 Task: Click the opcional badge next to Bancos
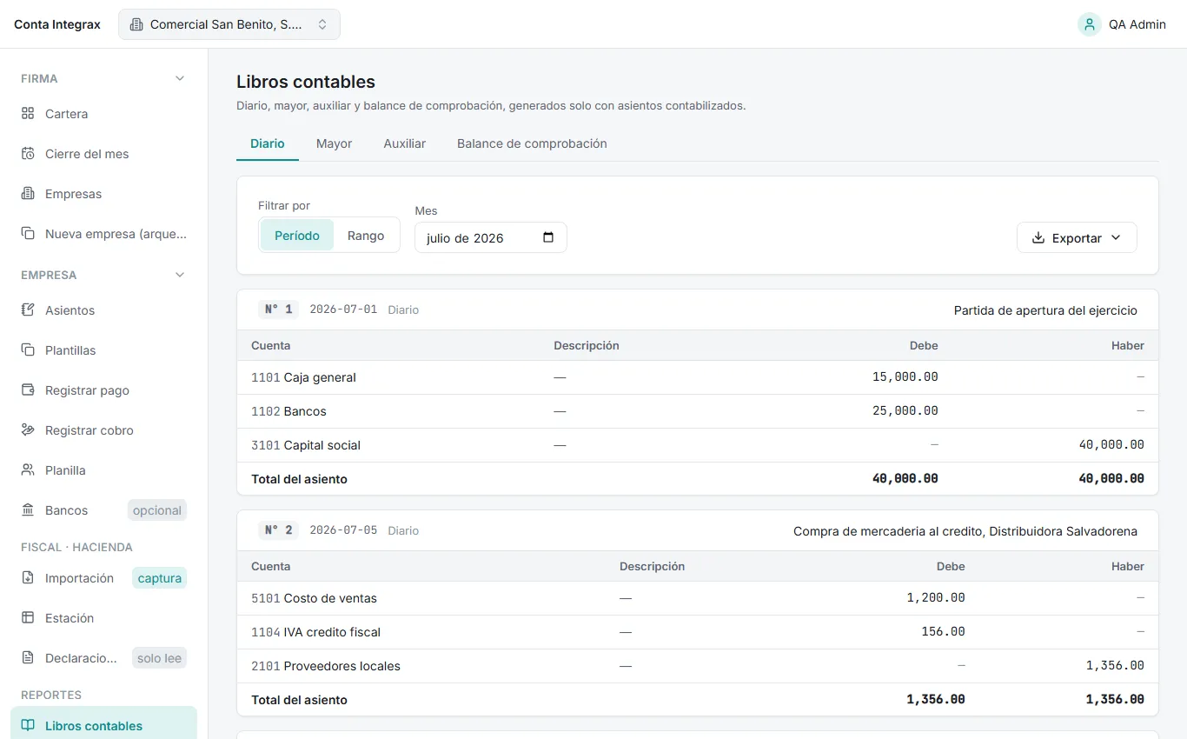tap(157, 510)
